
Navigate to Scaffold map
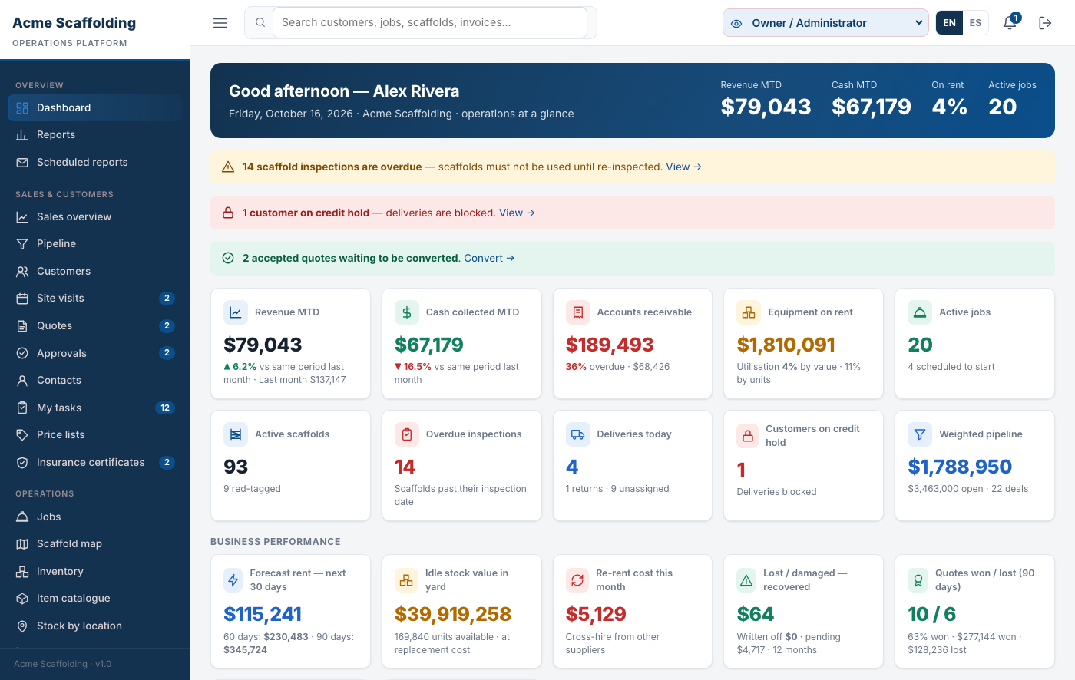tap(95, 544)
